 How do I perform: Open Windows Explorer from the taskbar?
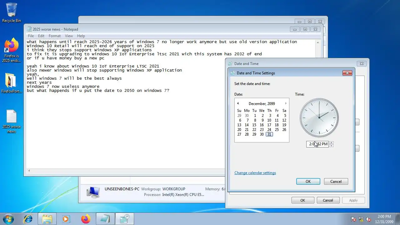pyautogui.click(x=47, y=219)
